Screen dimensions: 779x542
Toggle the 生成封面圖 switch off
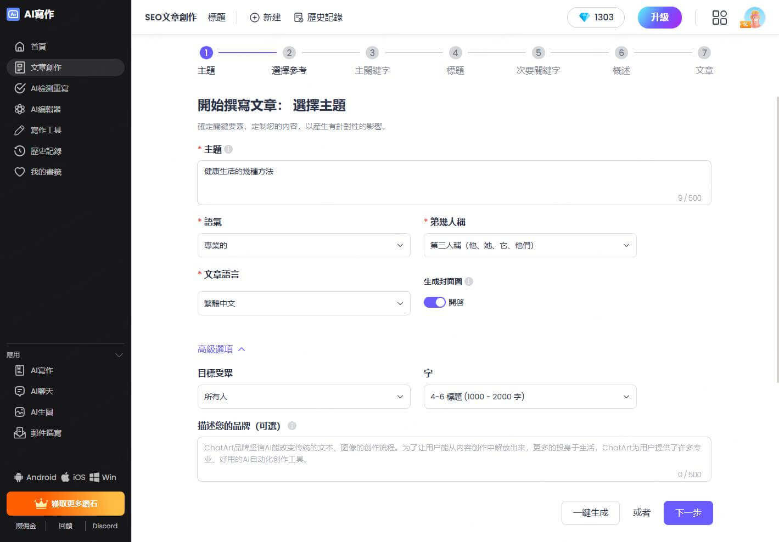434,302
